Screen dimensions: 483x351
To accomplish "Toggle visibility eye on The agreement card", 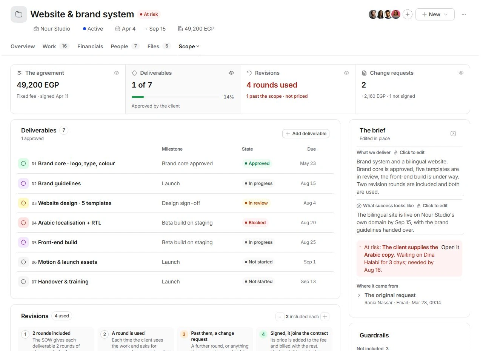I will point(117,73).
